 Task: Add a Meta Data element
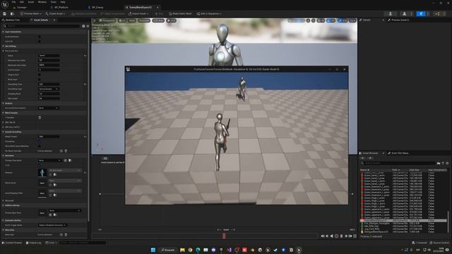[61, 235]
